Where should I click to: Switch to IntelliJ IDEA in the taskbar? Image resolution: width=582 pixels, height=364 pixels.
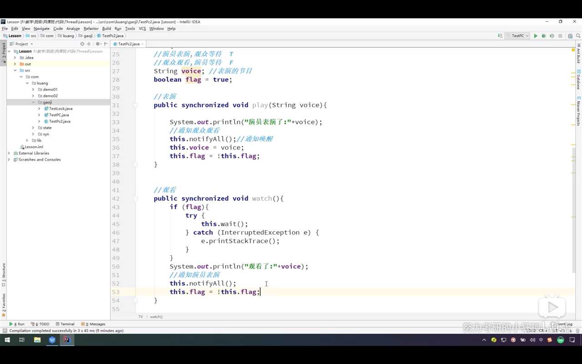point(67,340)
